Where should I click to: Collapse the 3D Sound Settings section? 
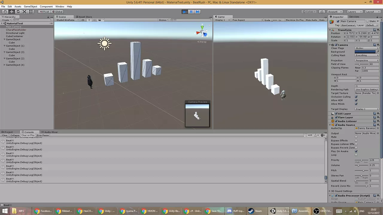point(330,191)
